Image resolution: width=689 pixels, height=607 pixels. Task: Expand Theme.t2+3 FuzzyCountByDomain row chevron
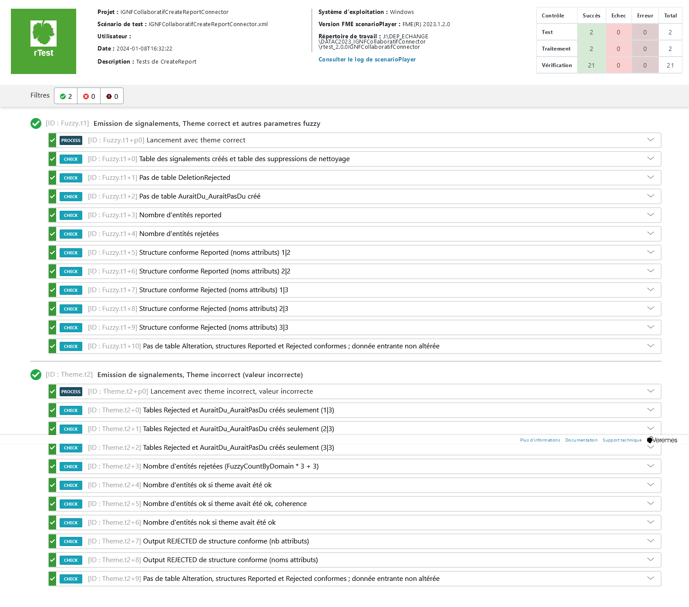click(651, 466)
